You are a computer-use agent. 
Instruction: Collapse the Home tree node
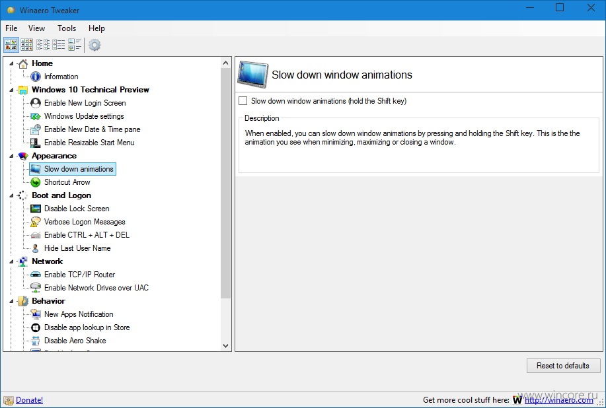pos(12,63)
